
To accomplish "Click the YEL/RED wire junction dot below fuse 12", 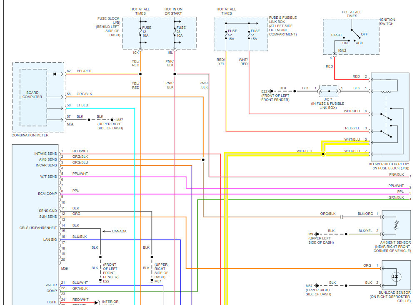I will pos(140,74).
